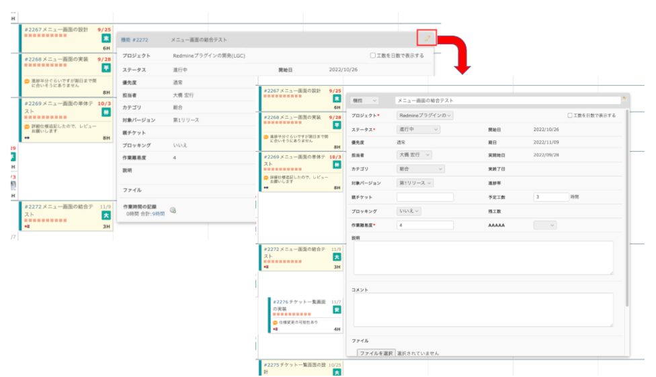Enable 工数を日数で表示する in the detail popup
Image resolution: width=656 pixels, height=377 pixels.
373,56
